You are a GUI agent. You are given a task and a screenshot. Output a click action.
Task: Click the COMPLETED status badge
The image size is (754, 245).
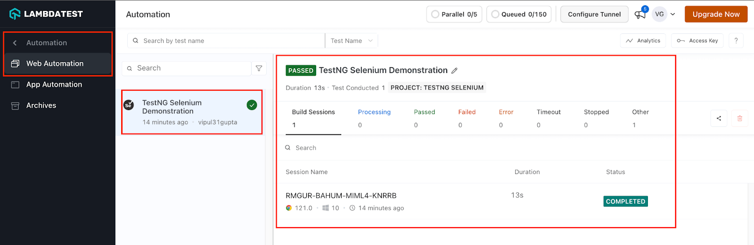click(x=625, y=201)
